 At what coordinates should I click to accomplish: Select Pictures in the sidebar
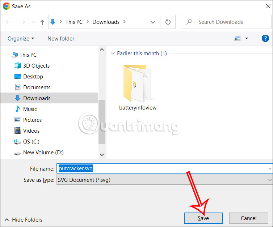32,120
